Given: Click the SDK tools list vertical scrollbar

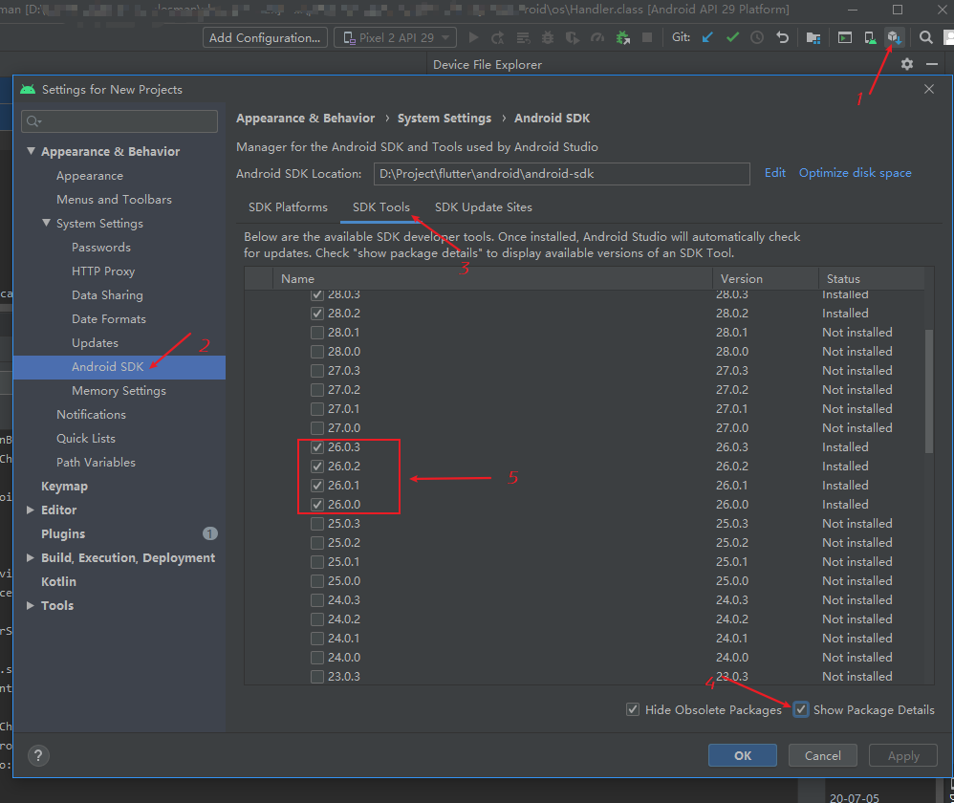Looking at the screenshot, I should coord(928,391).
